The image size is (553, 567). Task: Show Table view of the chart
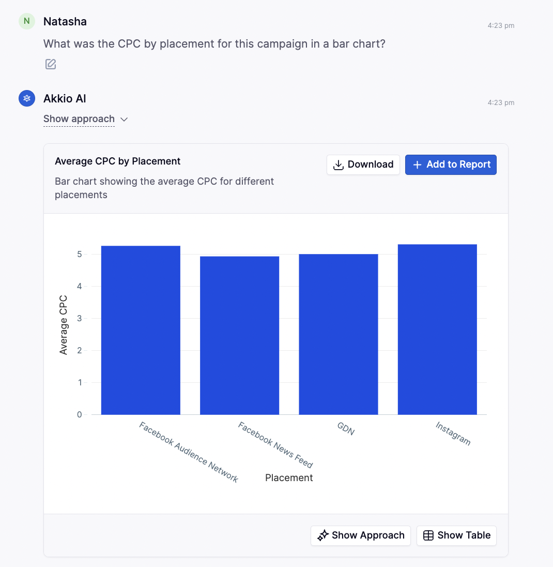[456, 535]
